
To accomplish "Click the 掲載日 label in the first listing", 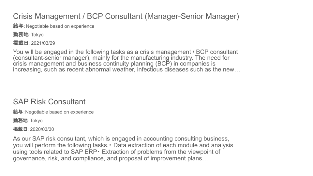I will [21, 43].
